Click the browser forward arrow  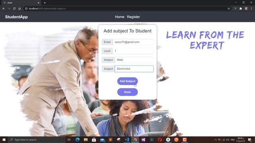(x=9, y=9)
